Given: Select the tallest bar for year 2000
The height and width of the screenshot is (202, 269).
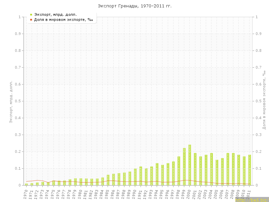Looking at the screenshot, I should [190, 165].
